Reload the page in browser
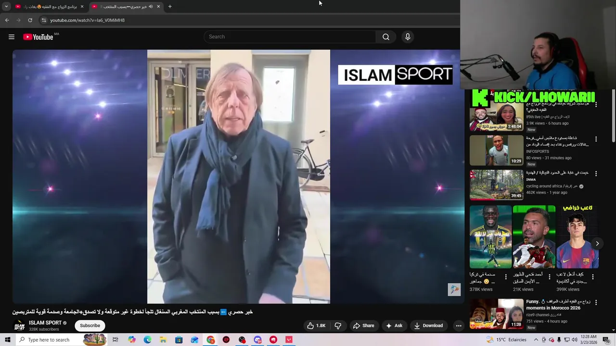Screen dimensions: 616x346 pos(30,20)
